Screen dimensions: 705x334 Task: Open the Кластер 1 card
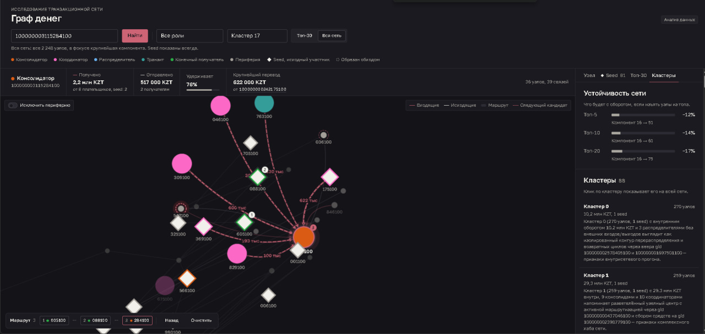pyautogui.click(x=639, y=302)
